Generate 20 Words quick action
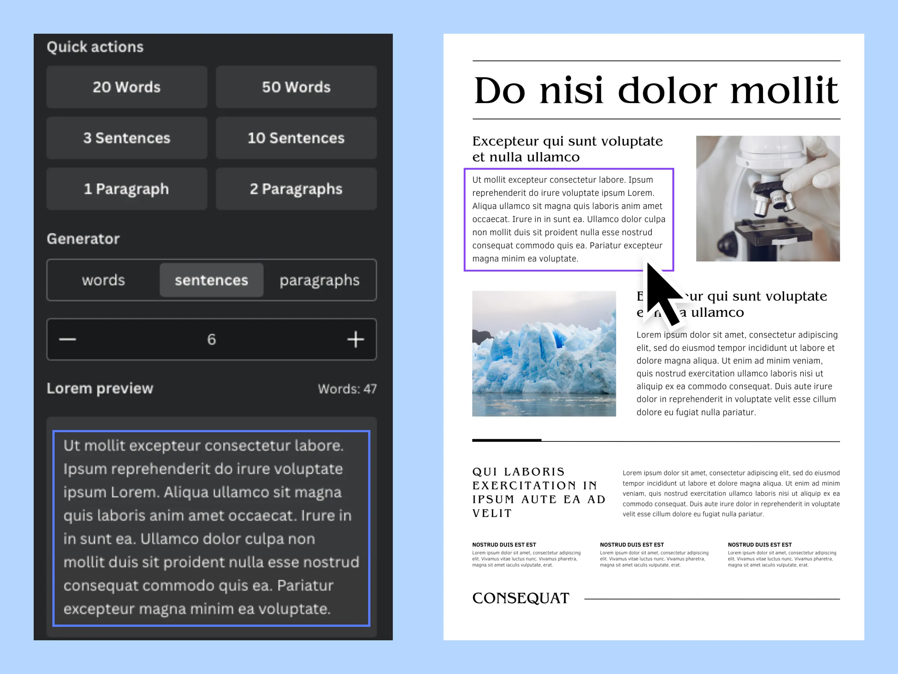 pos(127,87)
